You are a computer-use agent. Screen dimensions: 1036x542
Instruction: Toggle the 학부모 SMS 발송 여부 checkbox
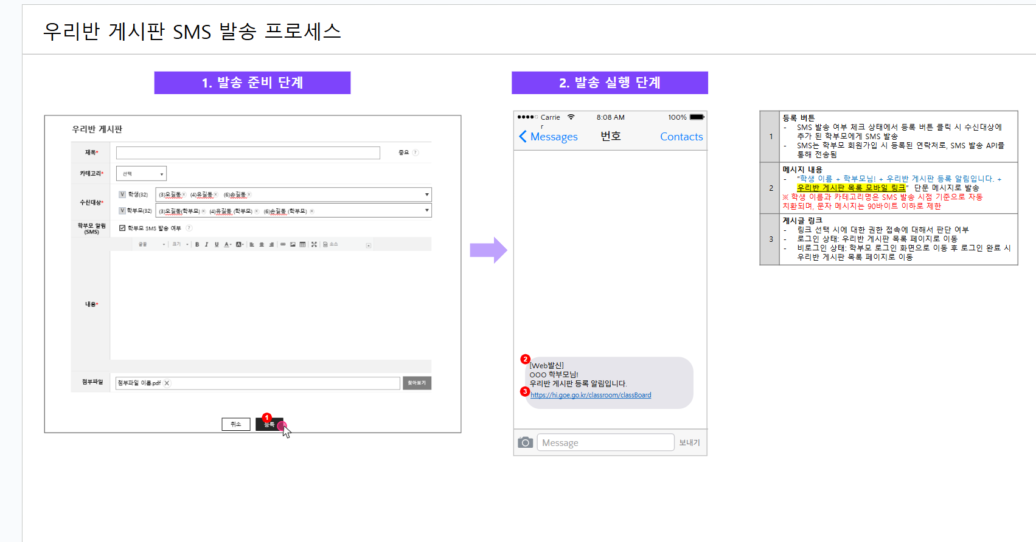point(122,228)
